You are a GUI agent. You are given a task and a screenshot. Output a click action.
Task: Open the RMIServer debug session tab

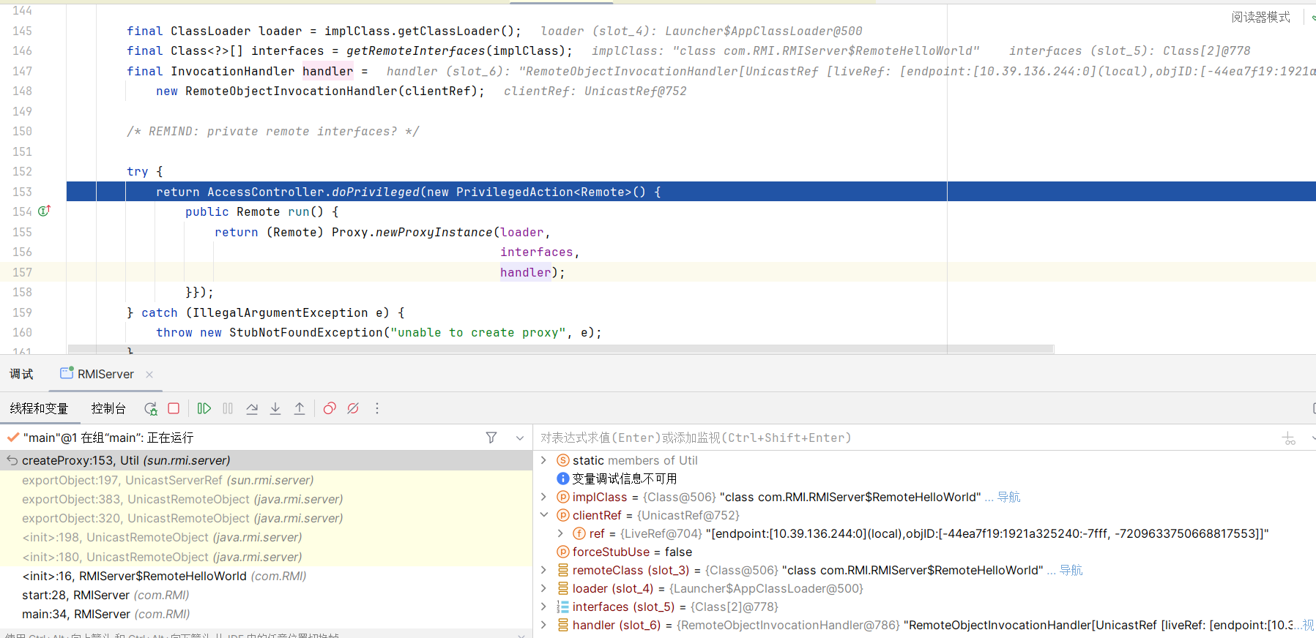click(x=105, y=374)
